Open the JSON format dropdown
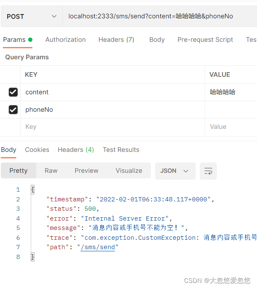257x288 pixels. pyautogui.click(x=175, y=171)
